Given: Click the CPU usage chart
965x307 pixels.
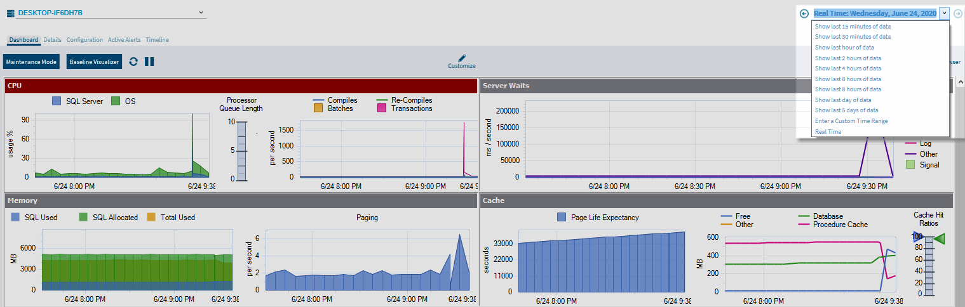Looking at the screenshot, I should [122, 145].
